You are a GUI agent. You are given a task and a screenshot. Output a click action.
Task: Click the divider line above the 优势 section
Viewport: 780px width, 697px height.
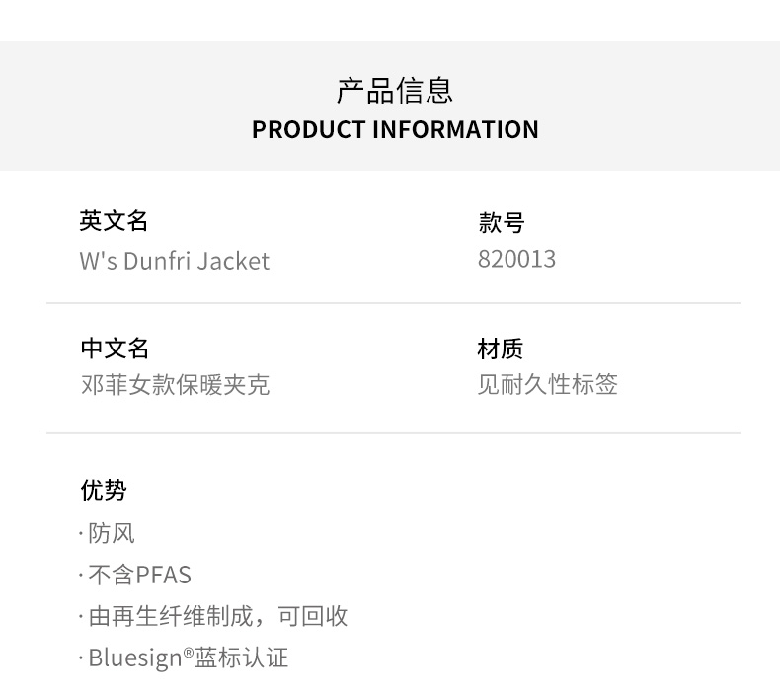[393, 433]
